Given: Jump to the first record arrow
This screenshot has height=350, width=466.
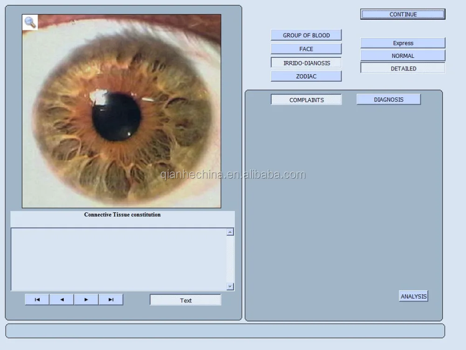Looking at the screenshot, I should click(x=37, y=300).
